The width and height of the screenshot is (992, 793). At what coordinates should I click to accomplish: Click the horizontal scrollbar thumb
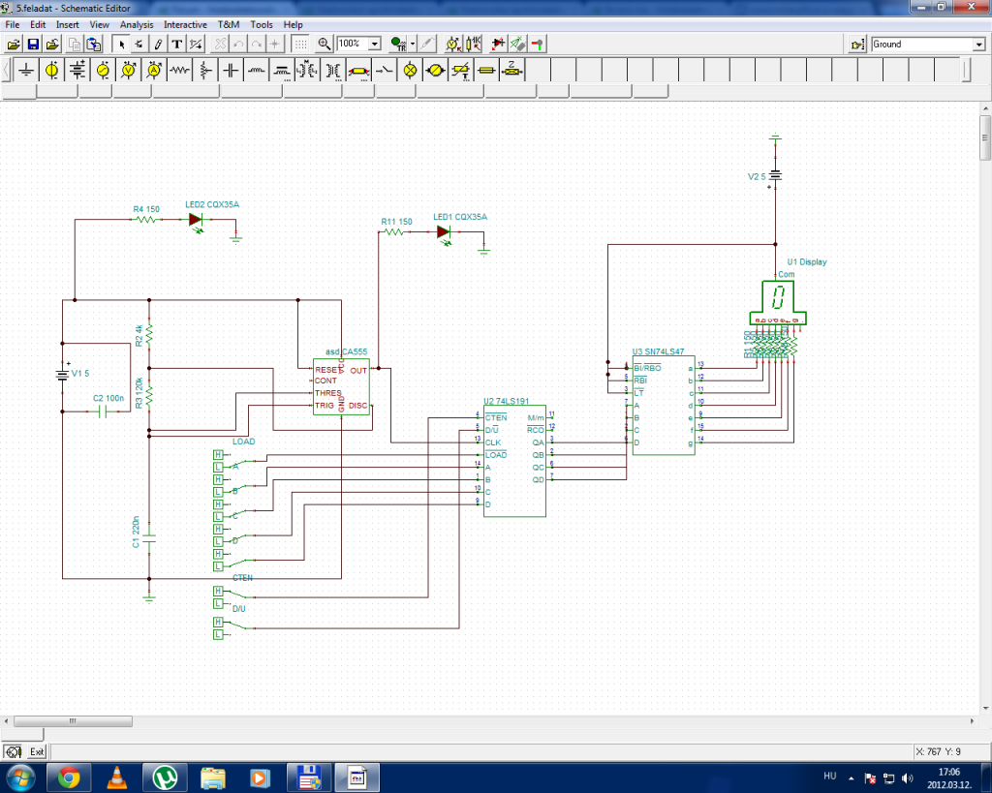click(73, 721)
